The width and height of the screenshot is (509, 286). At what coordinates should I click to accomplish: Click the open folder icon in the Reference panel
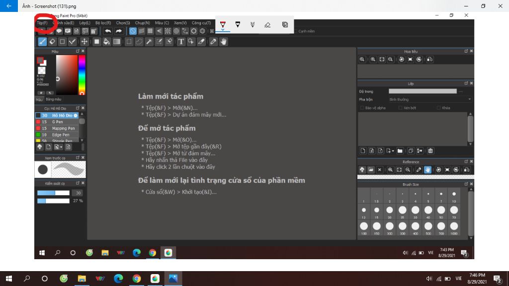click(x=371, y=170)
